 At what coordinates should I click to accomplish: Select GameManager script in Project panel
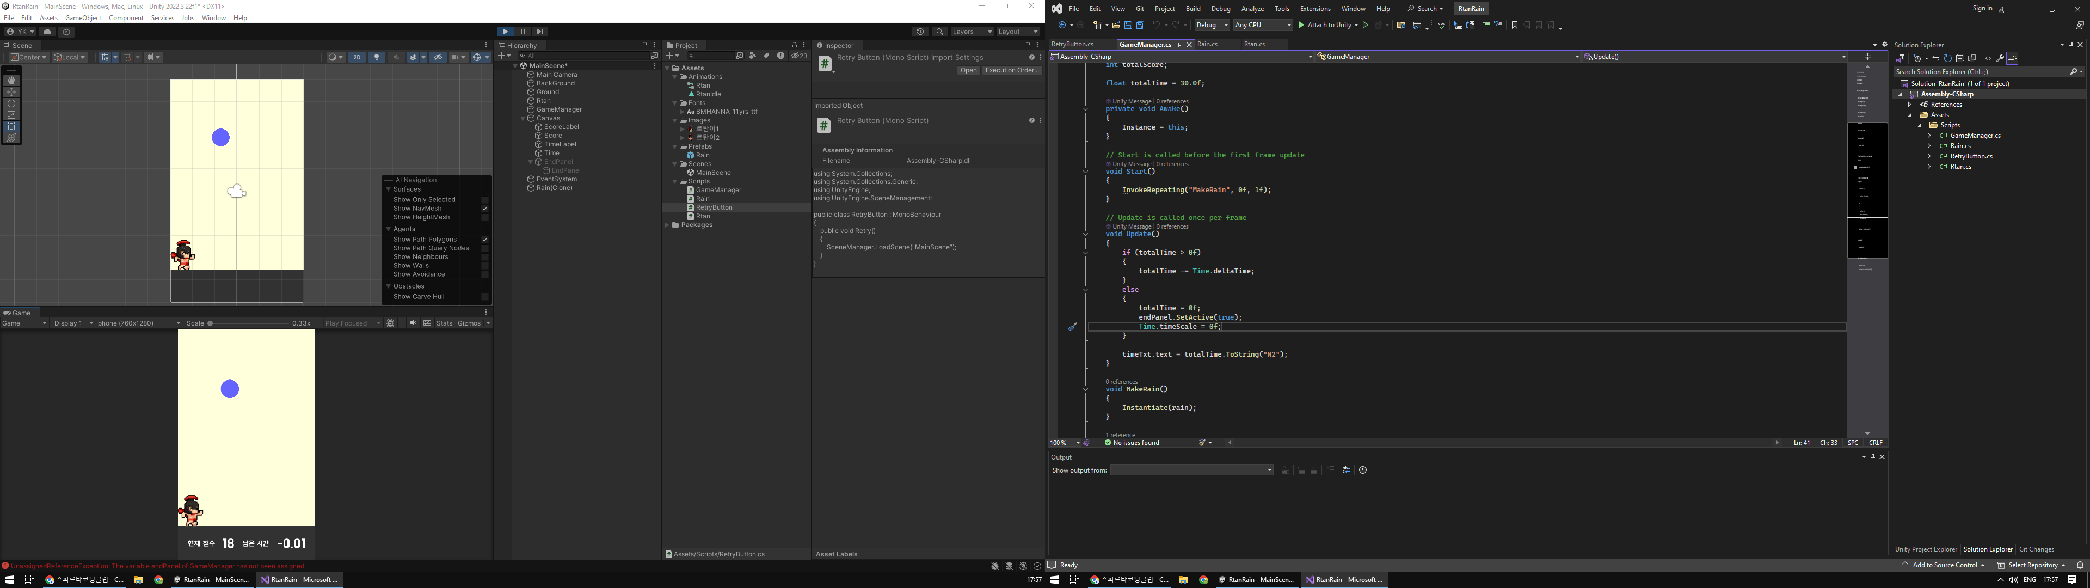coord(718,190)
